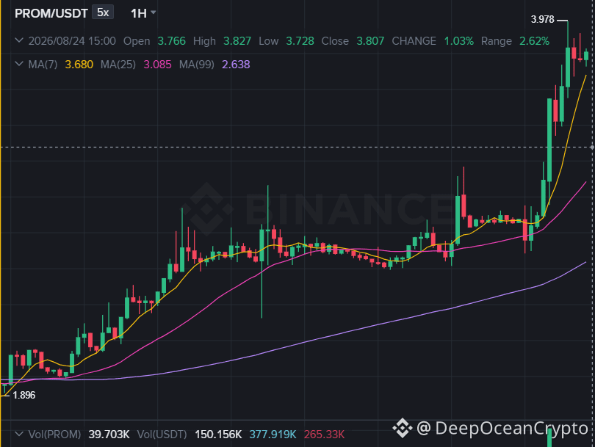This screenshot has width=595, height=447.
Task: Click the 3.978 high price marker
Action: click(543, 19)
